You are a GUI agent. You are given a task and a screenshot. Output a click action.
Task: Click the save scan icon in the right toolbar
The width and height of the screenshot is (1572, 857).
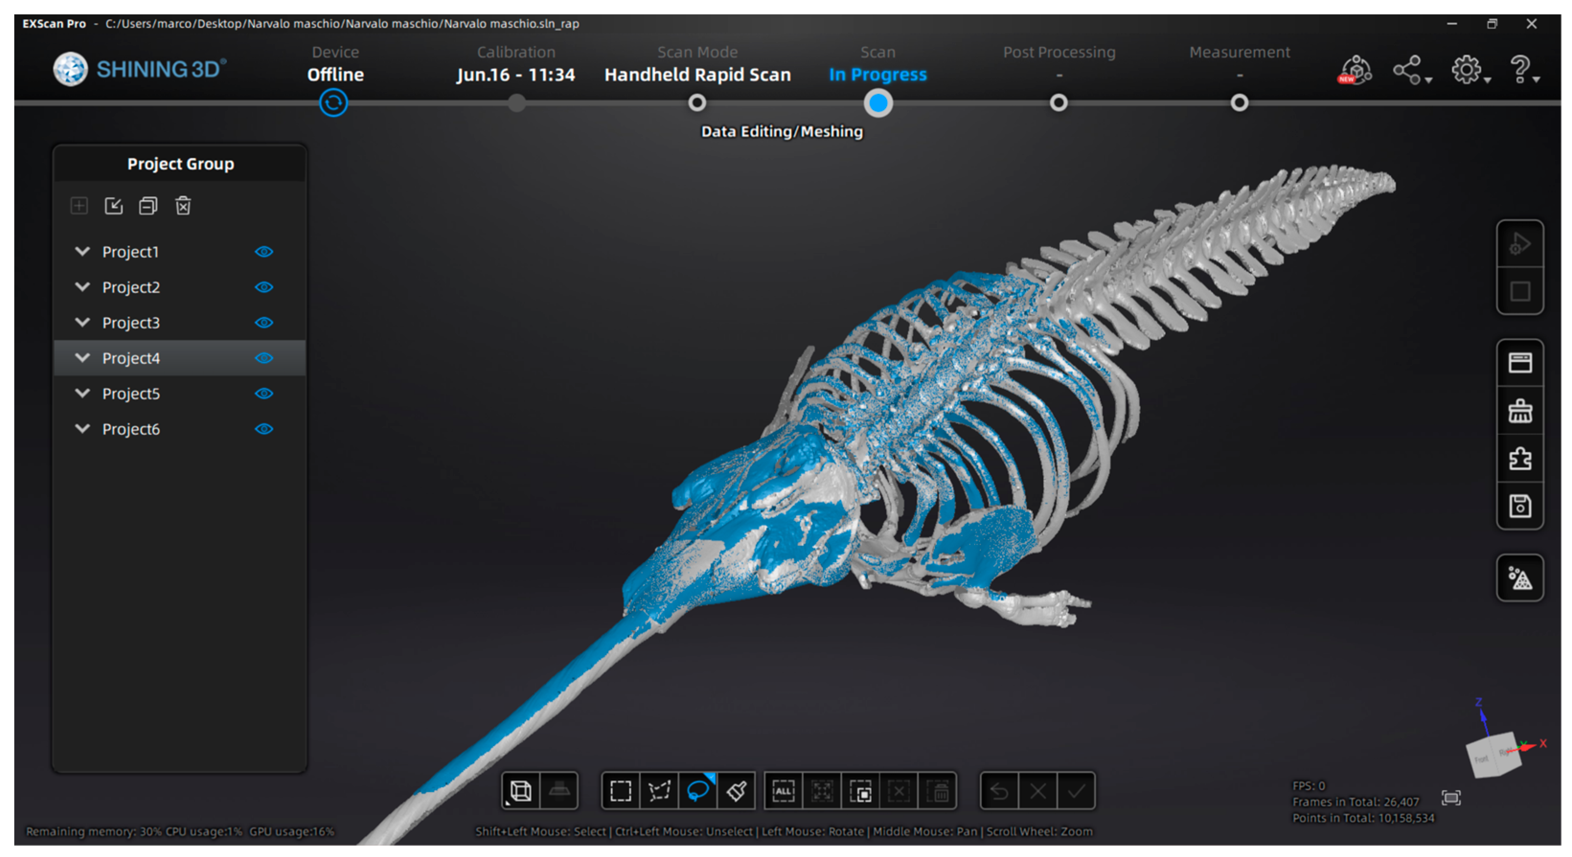pos(1519,506)
